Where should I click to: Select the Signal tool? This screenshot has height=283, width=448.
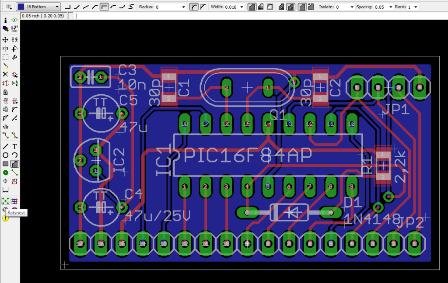click(x=14, y=173)
